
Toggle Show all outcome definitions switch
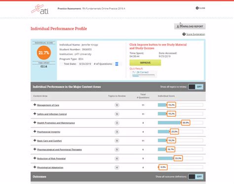tap(195, 177)
